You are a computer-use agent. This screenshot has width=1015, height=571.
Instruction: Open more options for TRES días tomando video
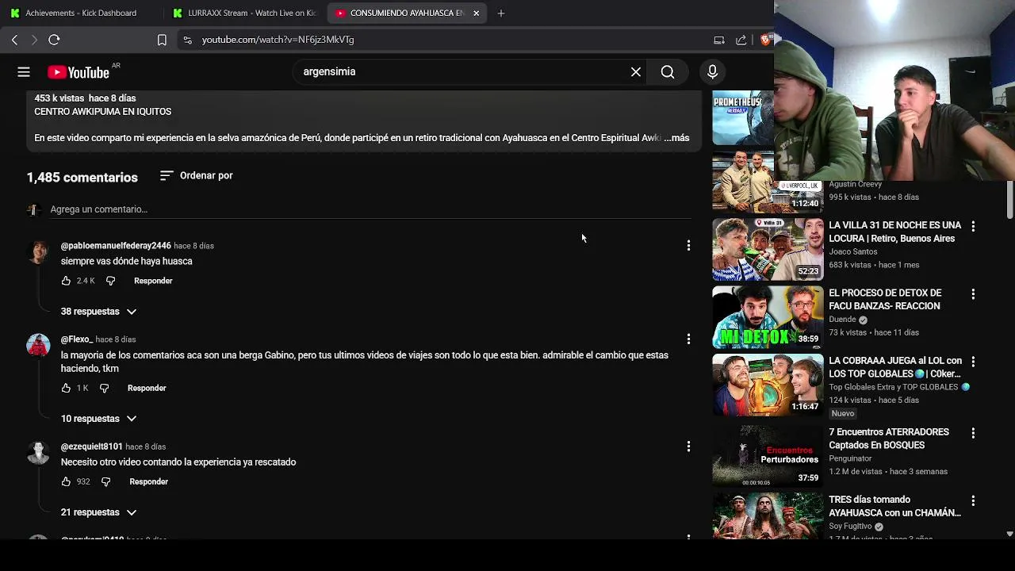coord(973,501)
